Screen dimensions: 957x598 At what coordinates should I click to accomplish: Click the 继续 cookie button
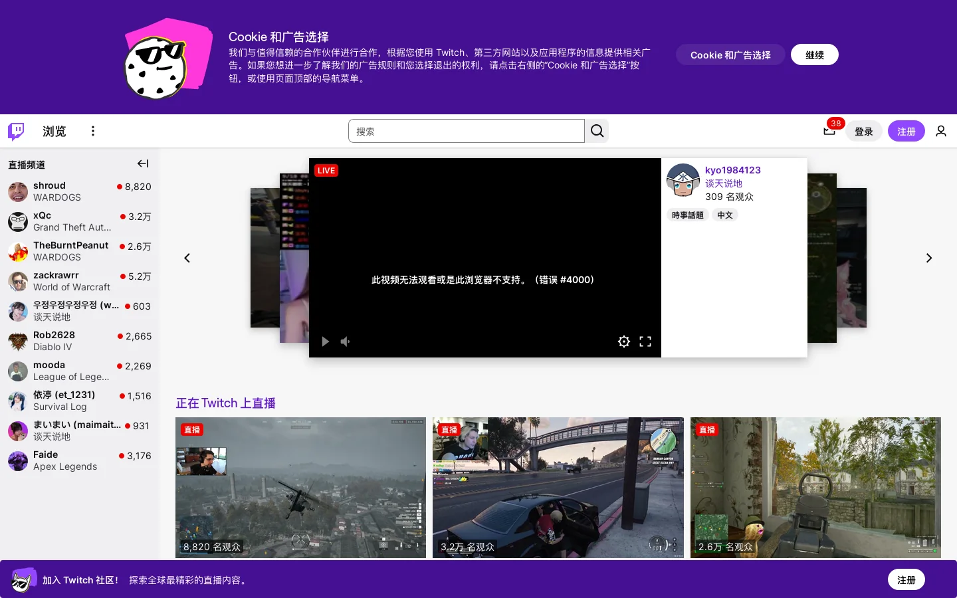pos(814,54)
